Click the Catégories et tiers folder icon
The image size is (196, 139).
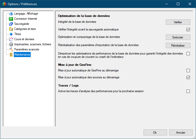point(11,29)
